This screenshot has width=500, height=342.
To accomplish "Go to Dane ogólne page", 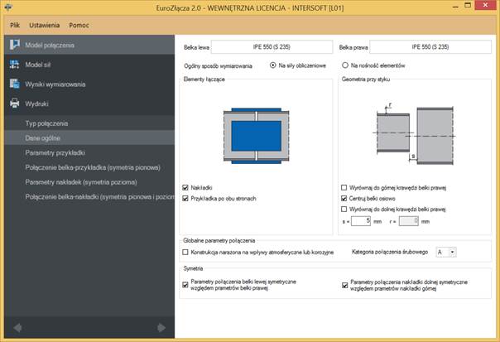I will 89,137.
